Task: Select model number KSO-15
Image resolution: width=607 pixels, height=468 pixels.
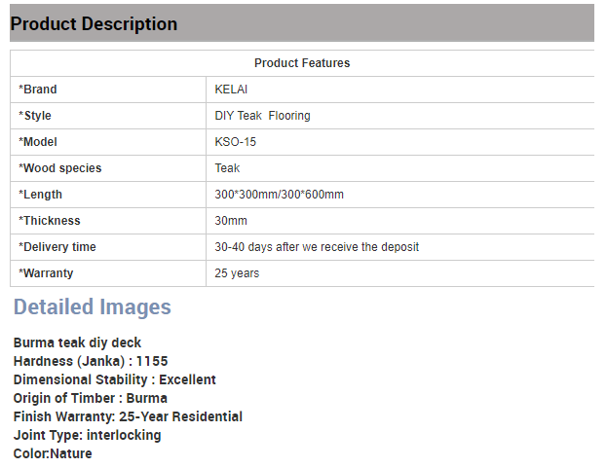Action: (x=236, y=142)
